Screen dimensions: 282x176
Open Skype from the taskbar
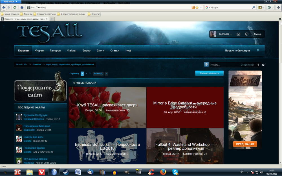pyautogui.click(x=175, y=172)
